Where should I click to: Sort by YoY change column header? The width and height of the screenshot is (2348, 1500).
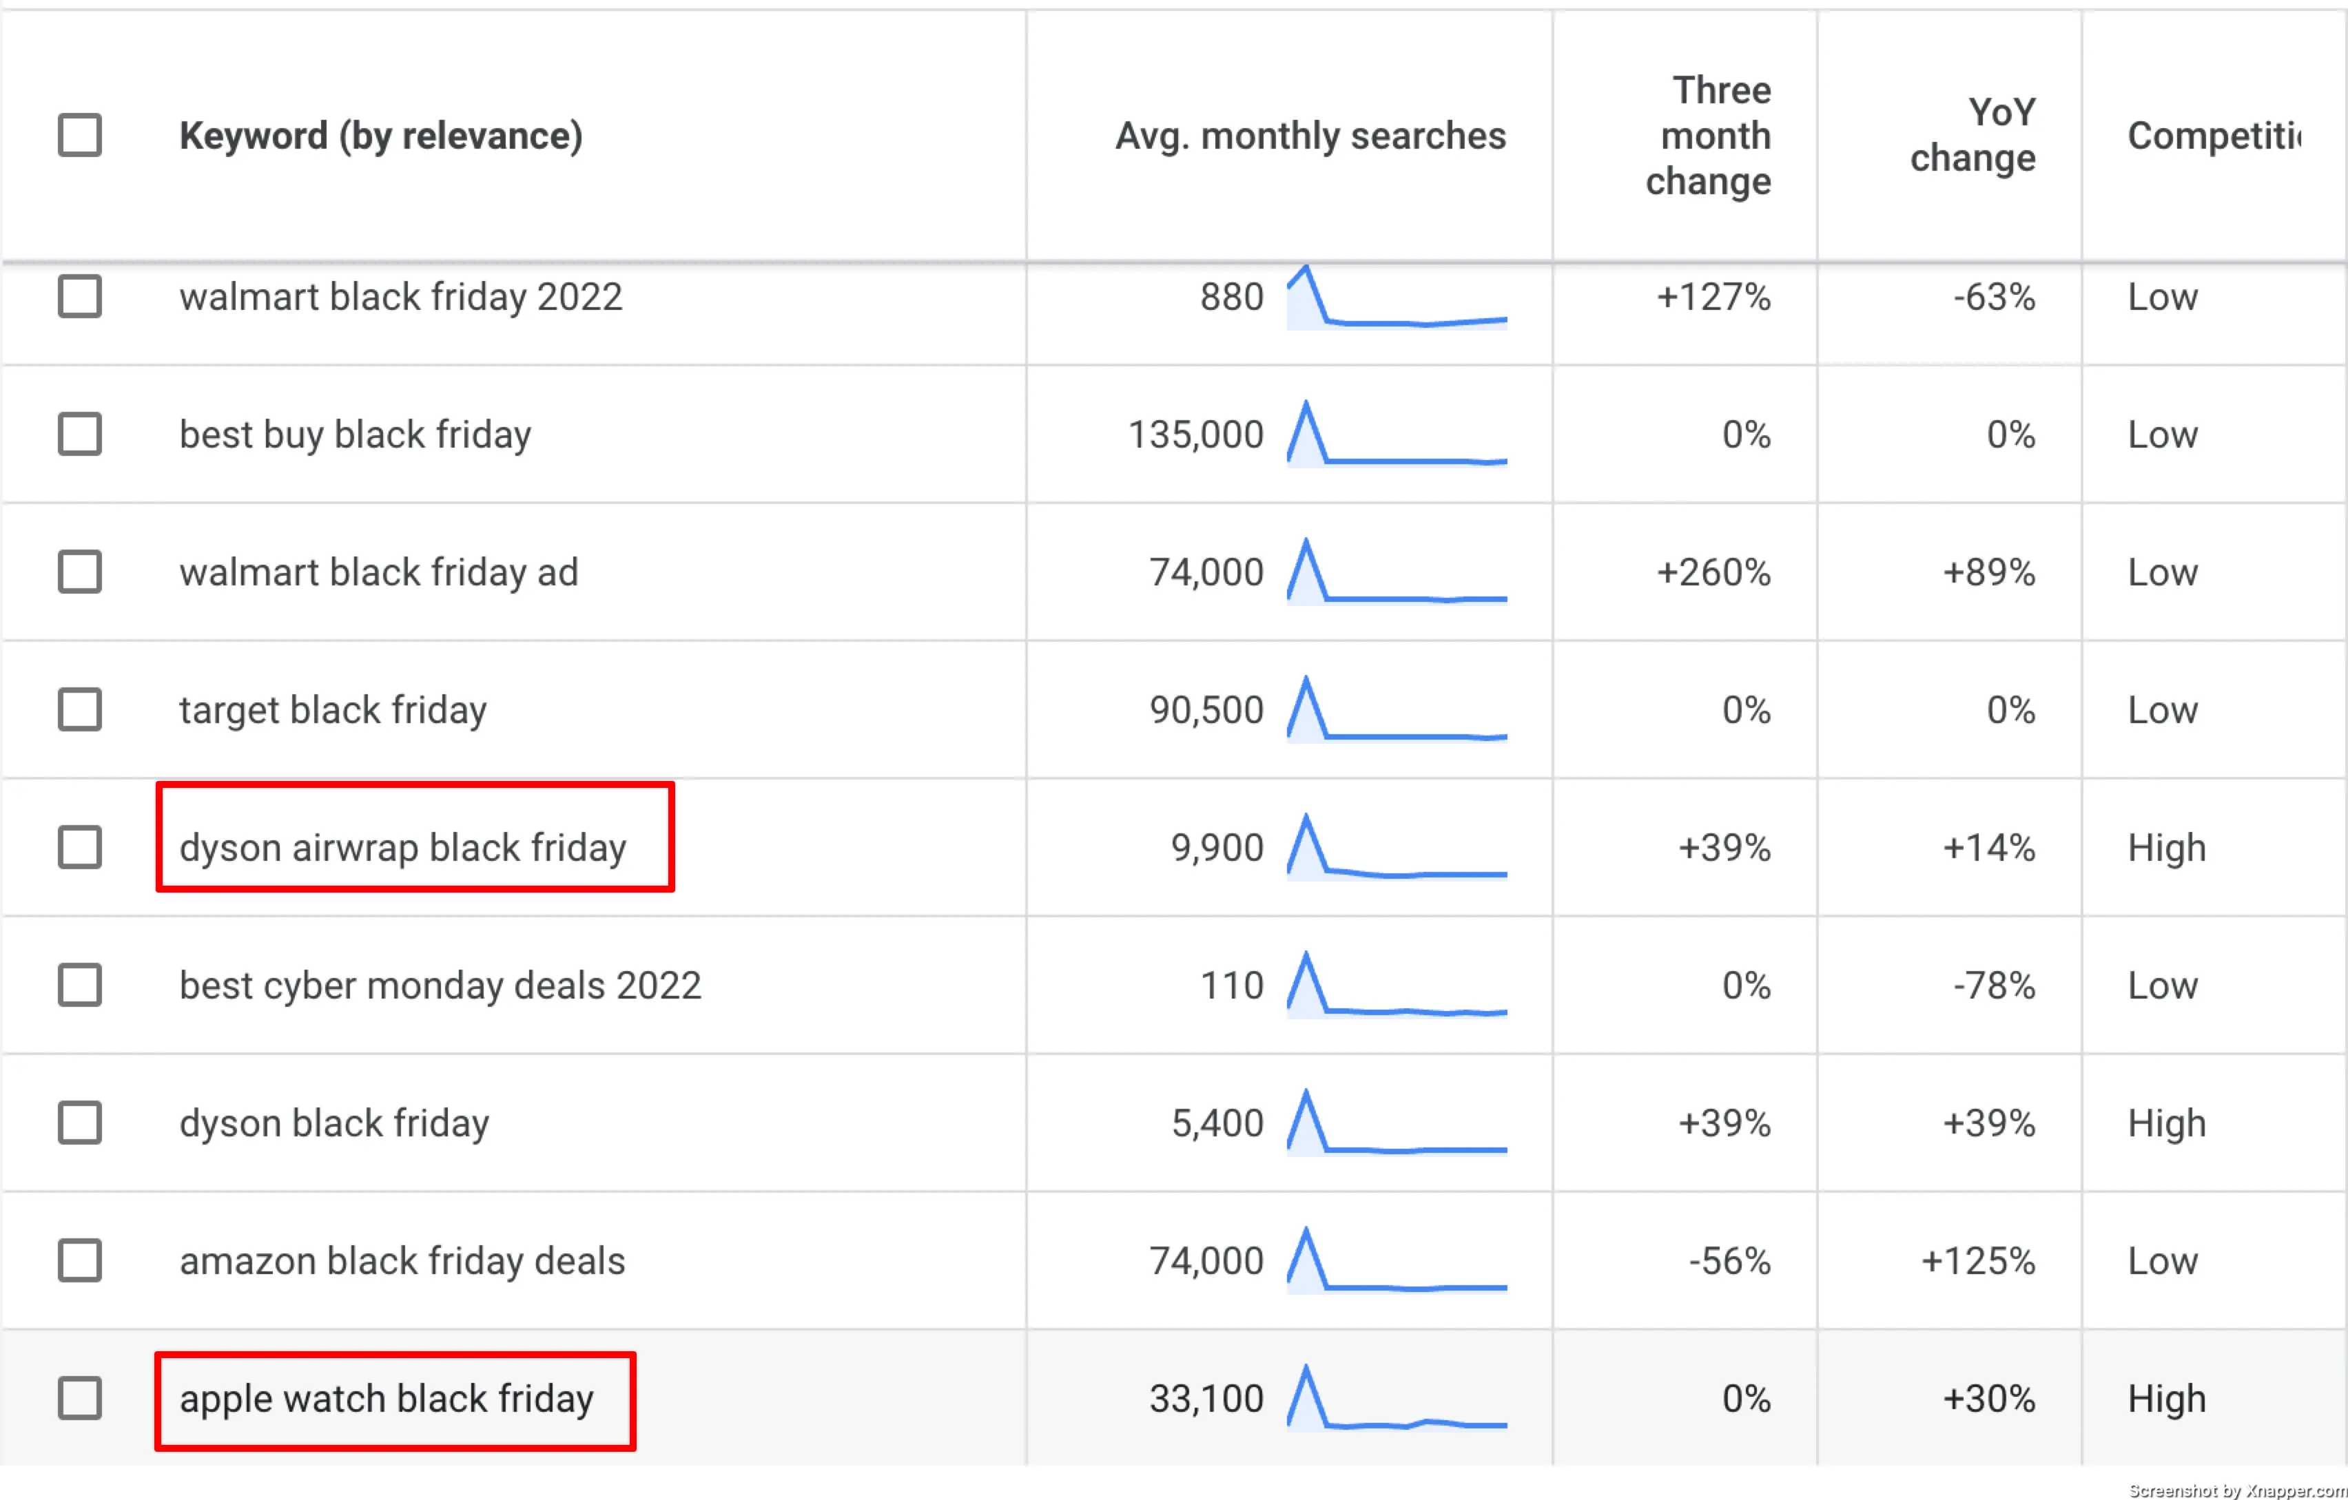click(1973, 136)
